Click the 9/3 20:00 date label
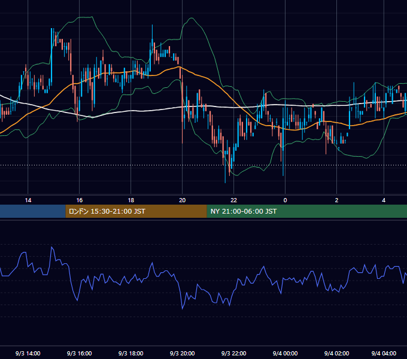This screenshot has width=407, height=359. (182, 353)
